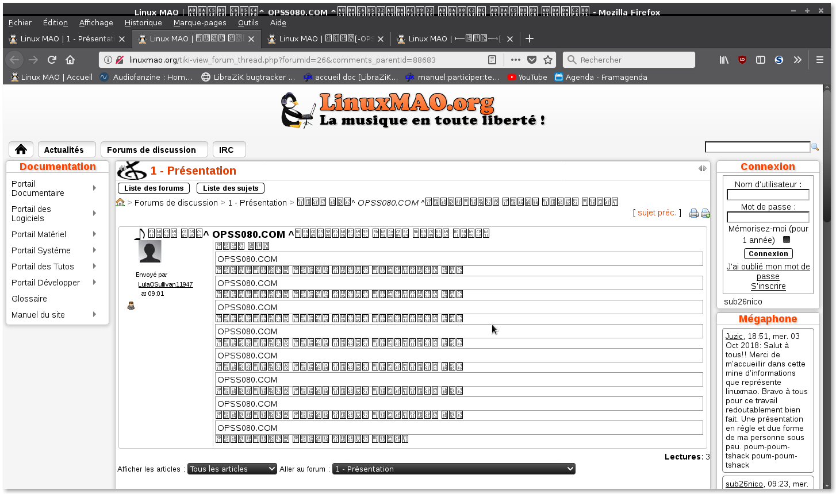836x494 pixels.
Task: Click the blue S extension icon
Action: 779,60
